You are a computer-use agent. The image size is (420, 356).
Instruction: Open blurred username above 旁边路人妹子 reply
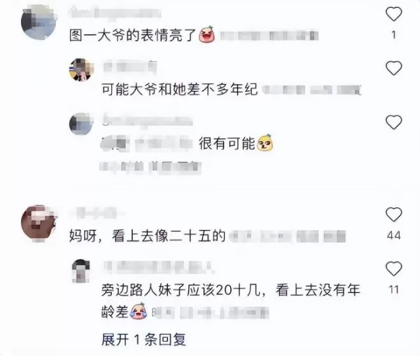159,267
